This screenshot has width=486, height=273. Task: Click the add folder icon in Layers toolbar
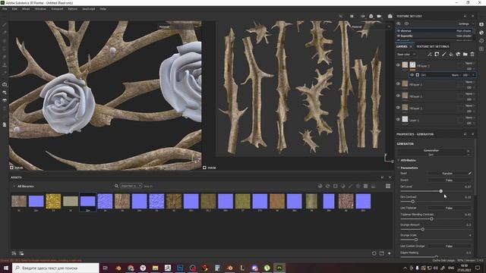point(465,54)
